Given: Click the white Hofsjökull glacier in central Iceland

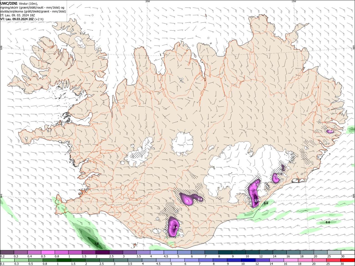Looking at the screenshot, I should pyautogui.click(x=182, y=144).
